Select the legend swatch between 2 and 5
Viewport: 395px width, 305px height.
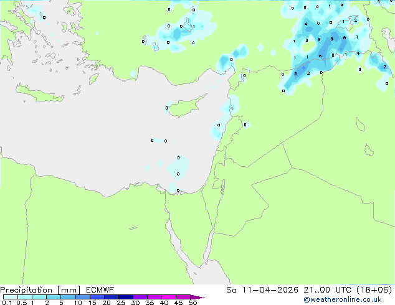[x=54, y=297]
